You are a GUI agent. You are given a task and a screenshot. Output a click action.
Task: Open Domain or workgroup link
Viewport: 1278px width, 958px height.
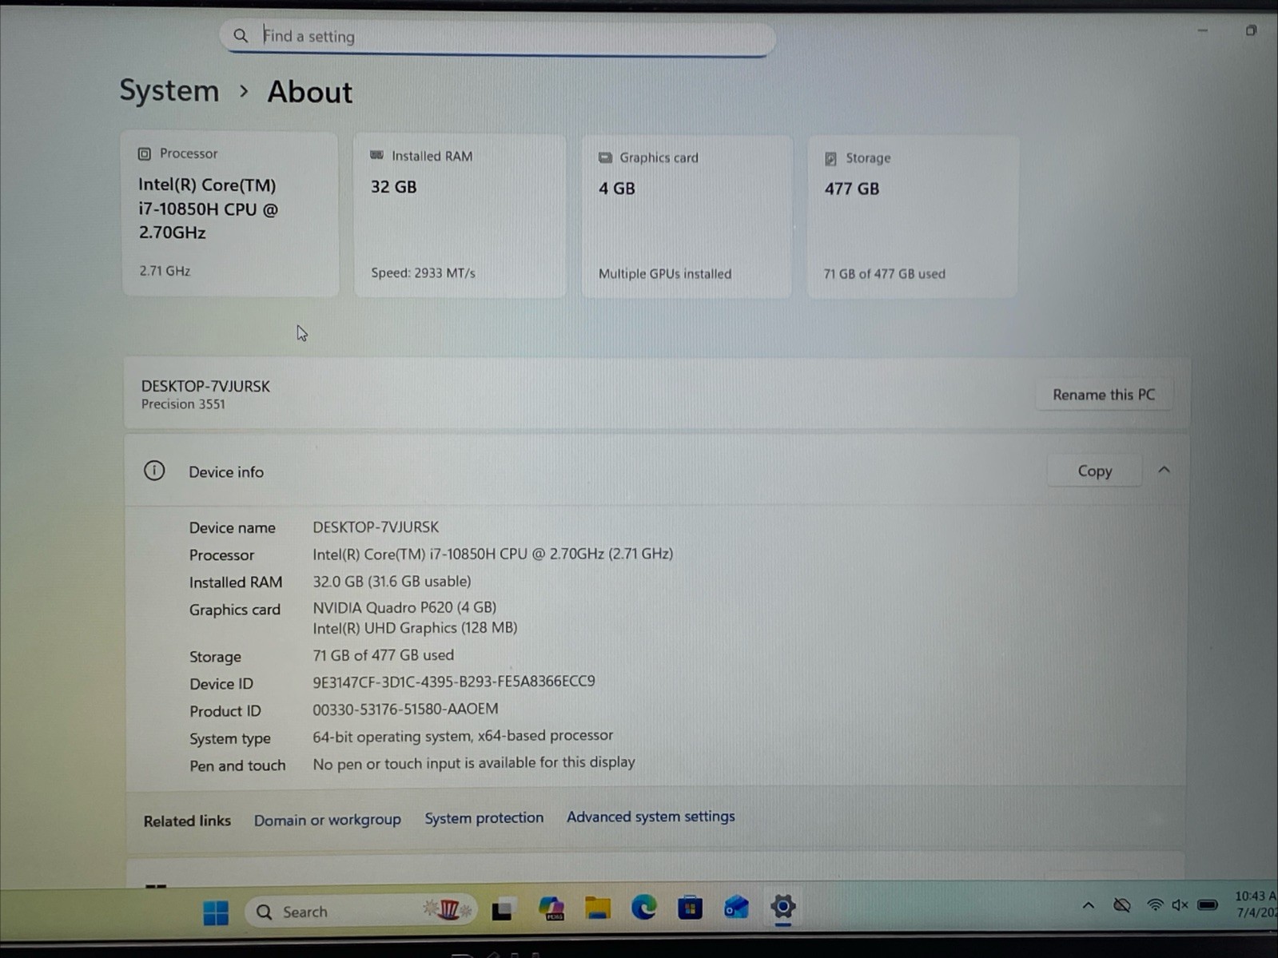328,820
